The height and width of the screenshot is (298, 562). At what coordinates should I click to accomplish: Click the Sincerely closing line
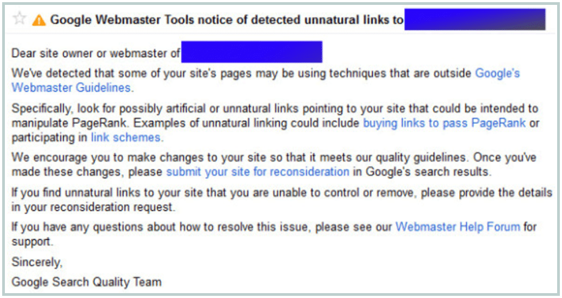[x=37, y=262]
